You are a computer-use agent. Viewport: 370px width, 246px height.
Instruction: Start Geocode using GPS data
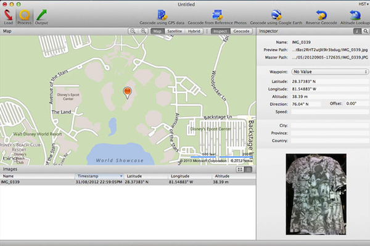click(162, 17)
